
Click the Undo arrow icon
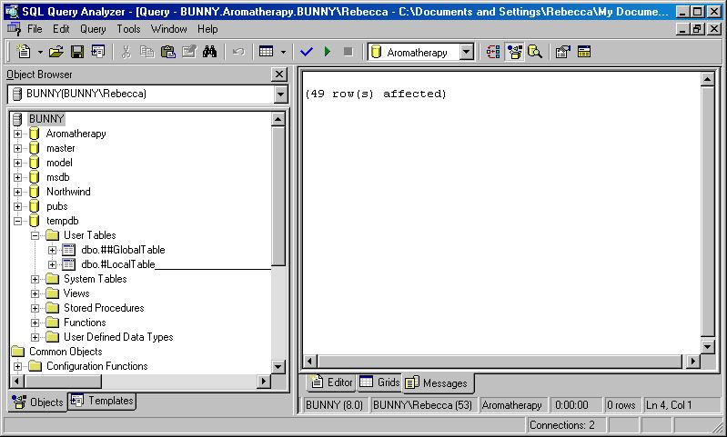click(238, 52)
